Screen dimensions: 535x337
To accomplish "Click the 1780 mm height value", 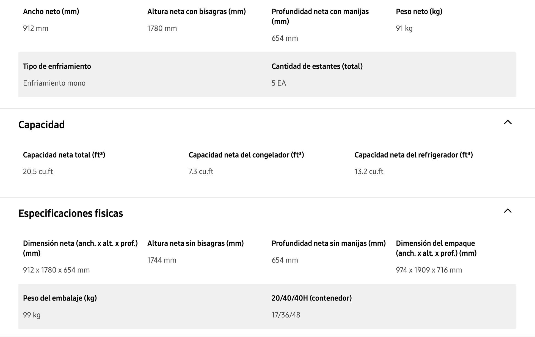I will (x=162, y=28).
